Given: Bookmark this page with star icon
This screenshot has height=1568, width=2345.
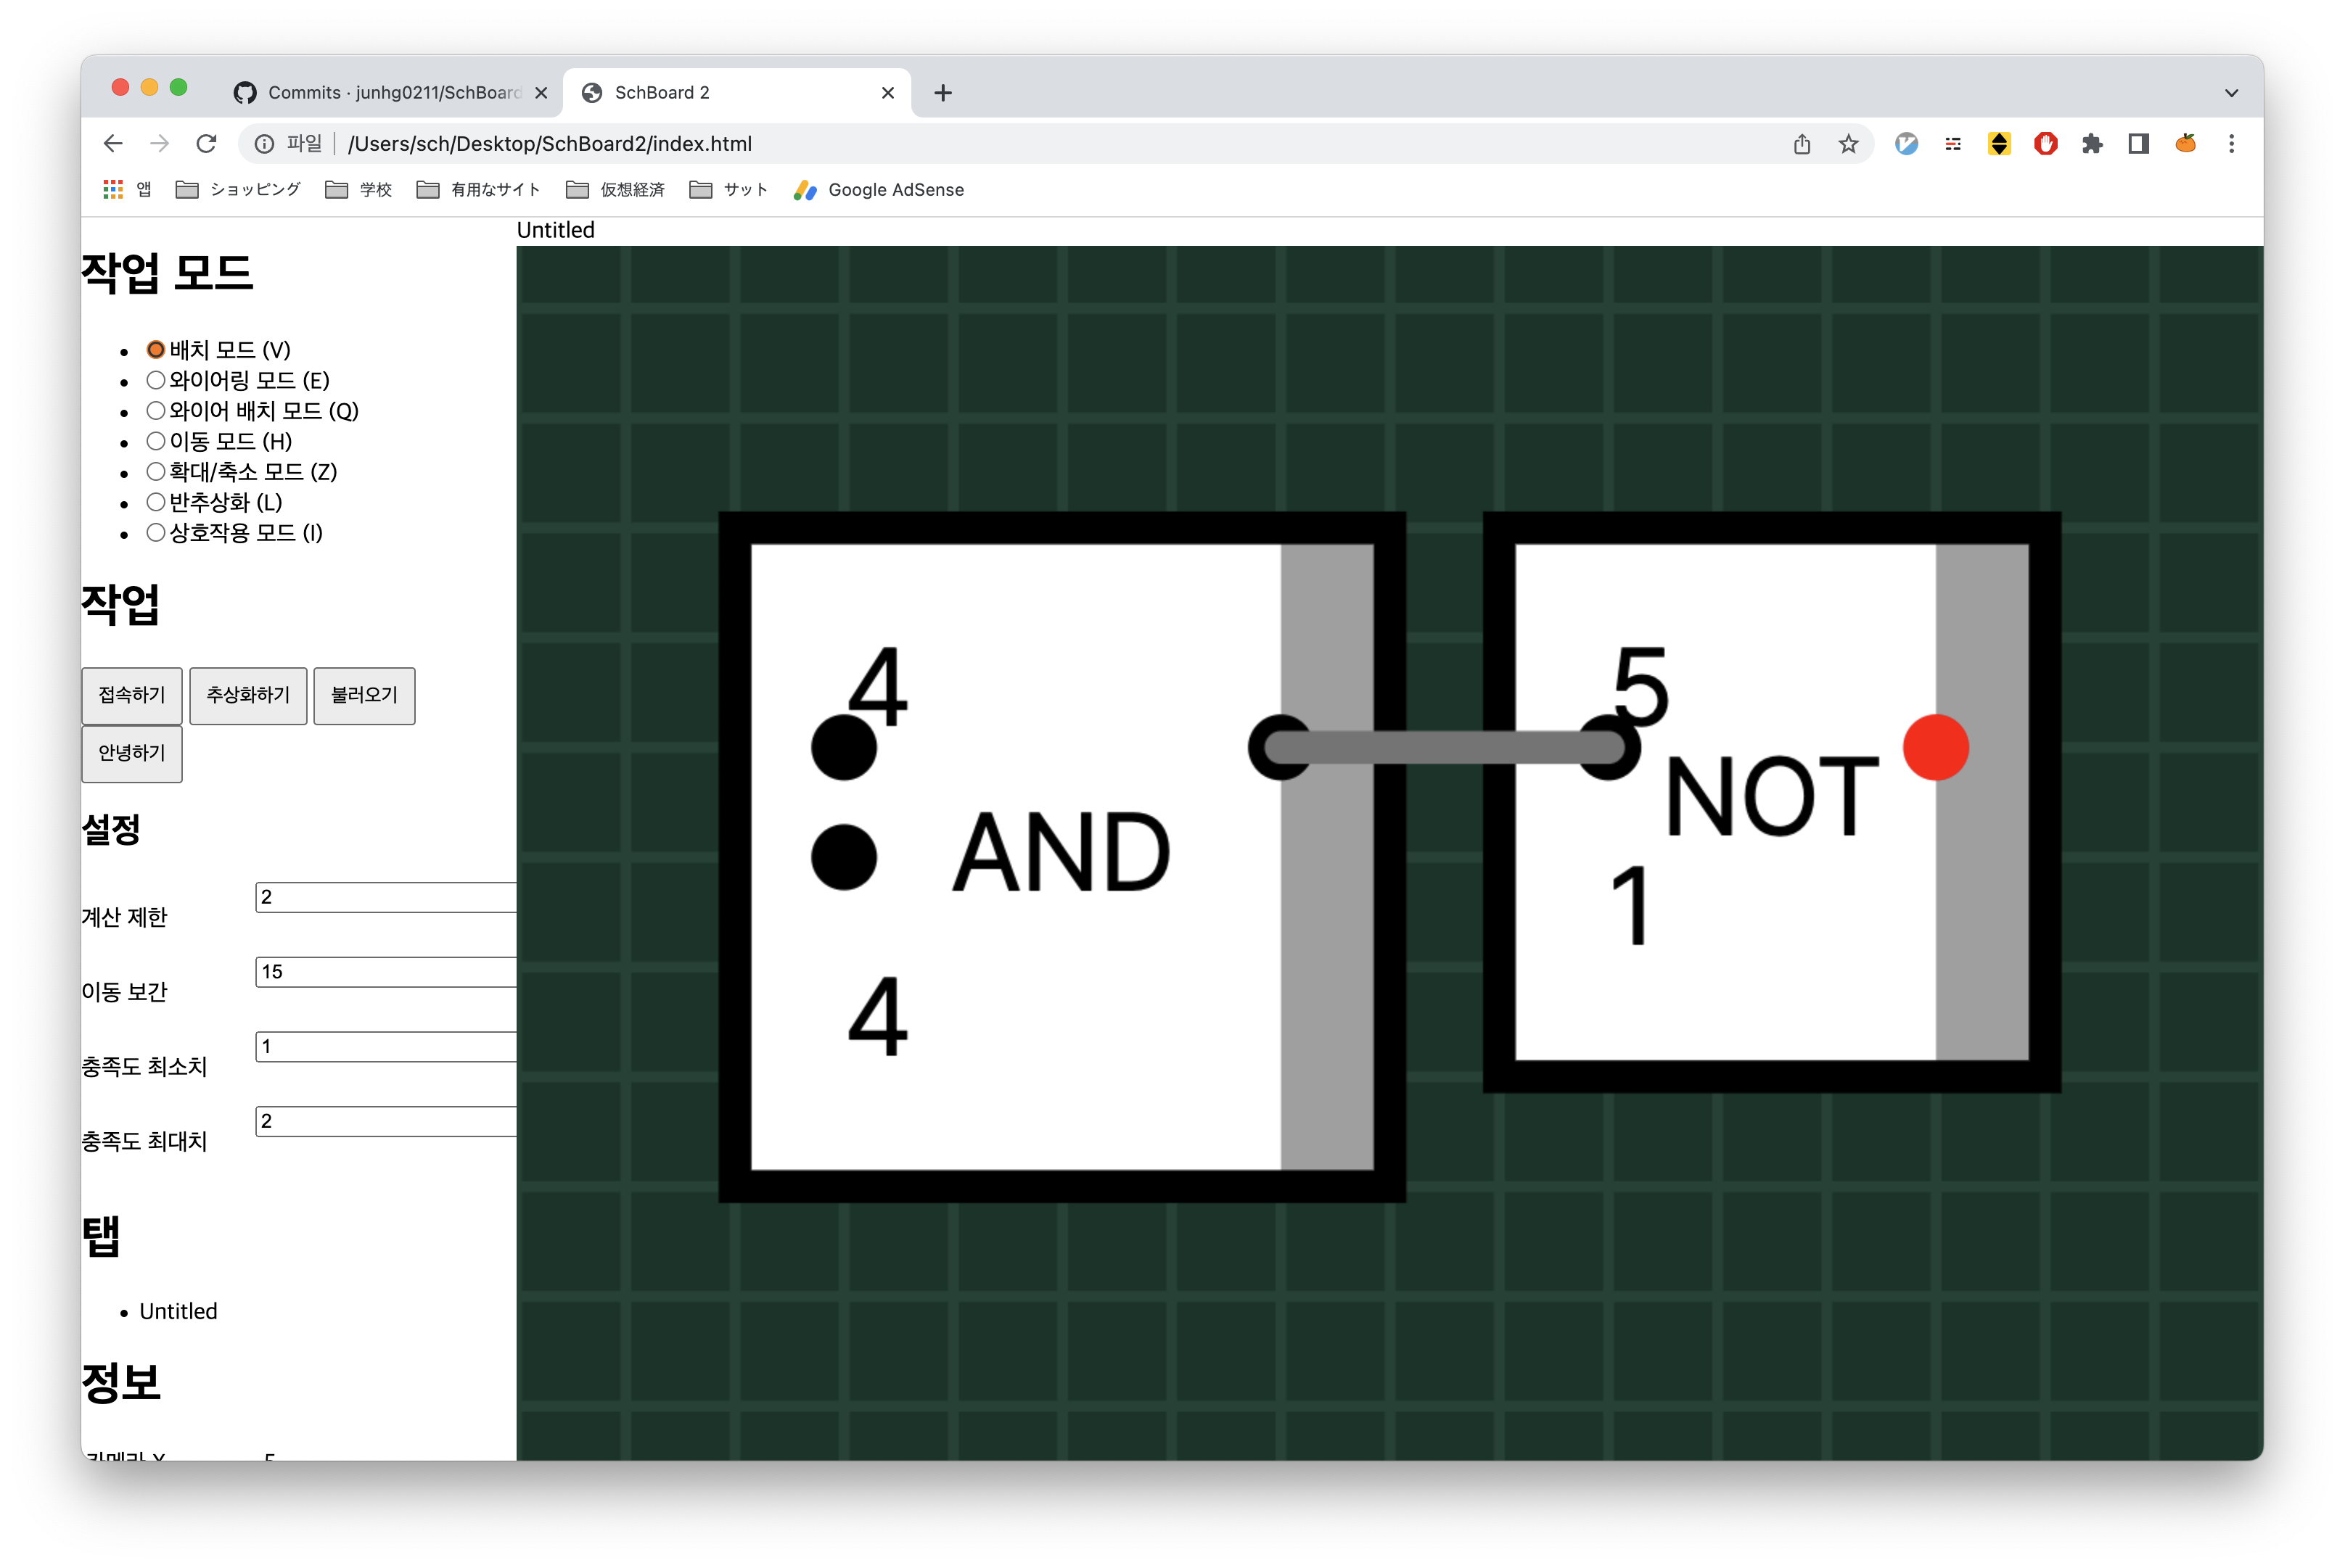Looking at the screenshot, I should click(x=1848, y=144).
